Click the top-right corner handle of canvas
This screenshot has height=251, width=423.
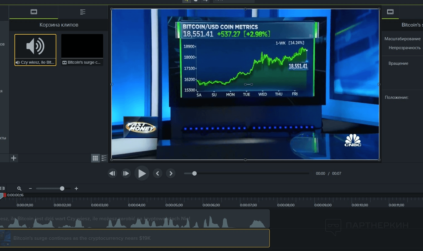(x=379, y=9)
